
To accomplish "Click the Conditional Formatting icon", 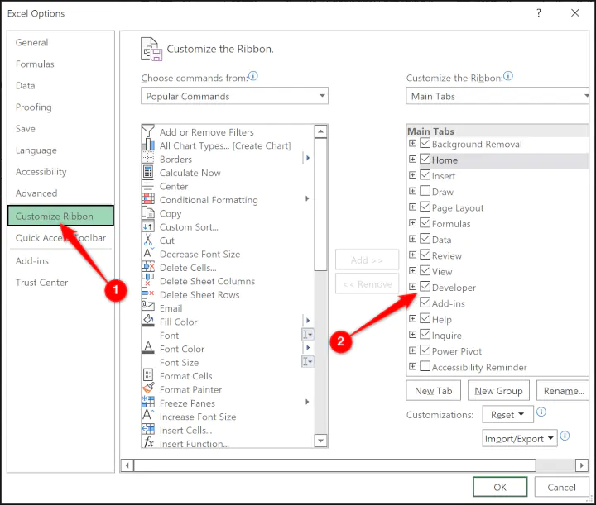I will [148, 199].
